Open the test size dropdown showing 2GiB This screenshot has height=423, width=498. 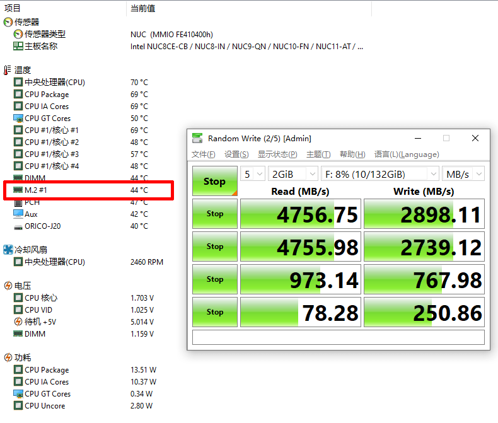(293, 174)
